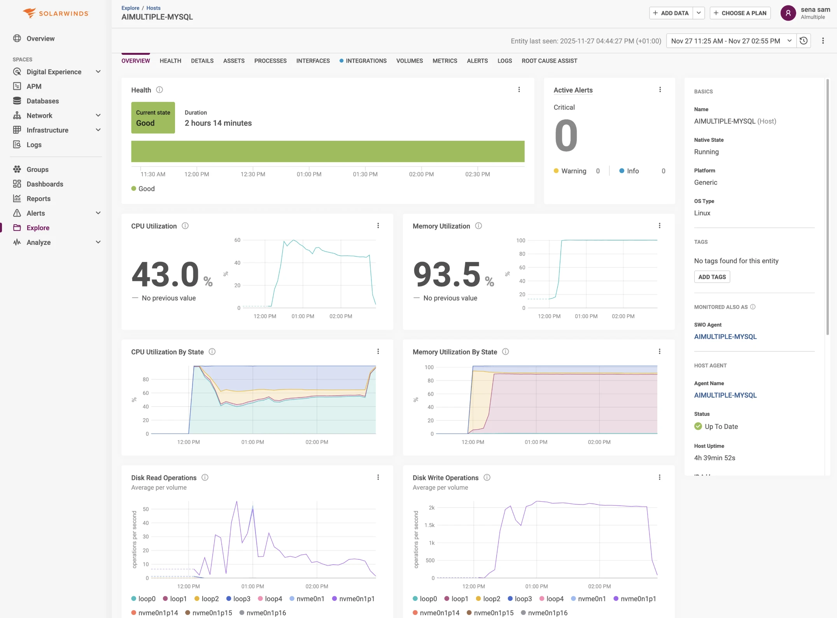Click Alerts triangle icon in sidebar
Image resolution: width=837 pixels, height=618 pixels.
(17, 213)
